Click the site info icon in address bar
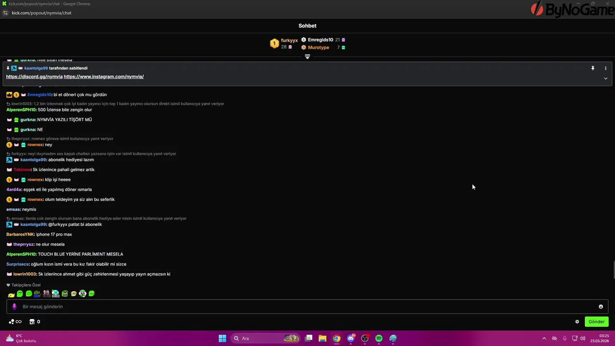Screen dimensions: 615x346 6,13
